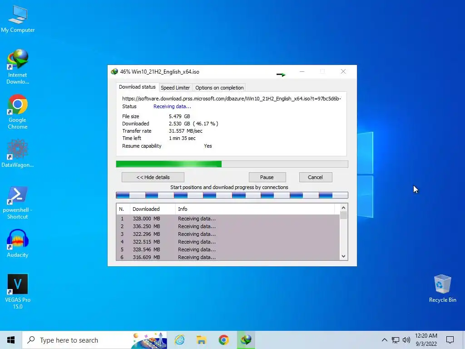Close the download progress window

[343, 71]
